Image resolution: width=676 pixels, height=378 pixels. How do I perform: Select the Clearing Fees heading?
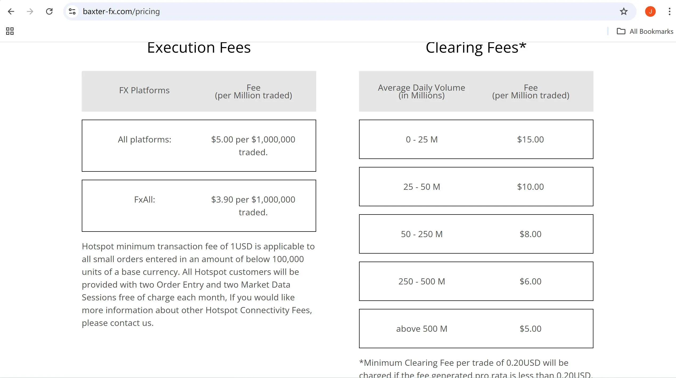476,48
